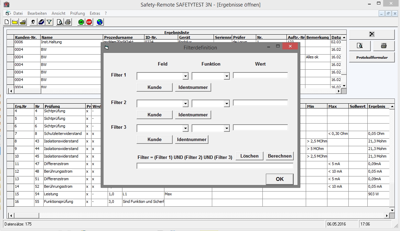This screenshot has height=231, width=400.
Task: Click the Ergebnisliste vertical scrollbar up arrow
Action: [344, 37]
